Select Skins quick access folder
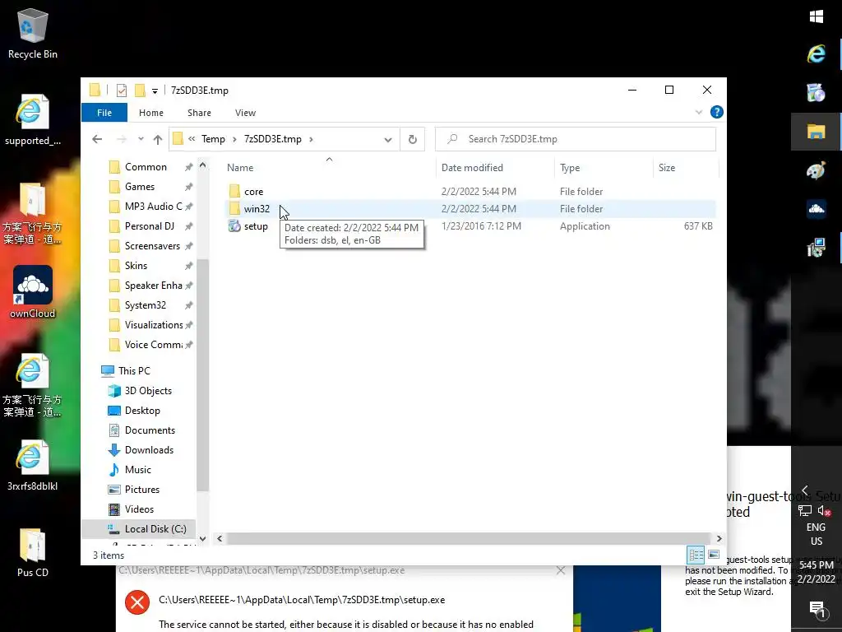 136,266
